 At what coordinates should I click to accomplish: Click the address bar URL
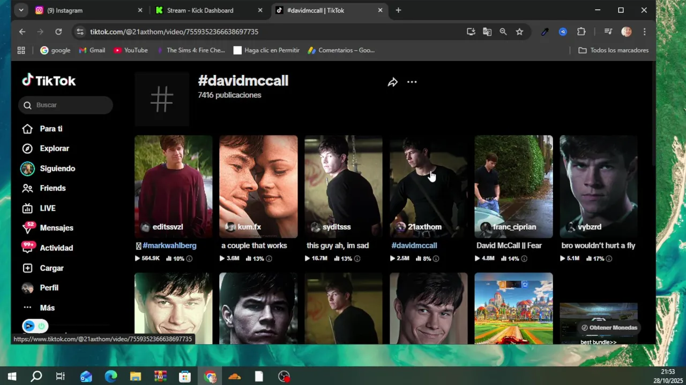point(174,32)
